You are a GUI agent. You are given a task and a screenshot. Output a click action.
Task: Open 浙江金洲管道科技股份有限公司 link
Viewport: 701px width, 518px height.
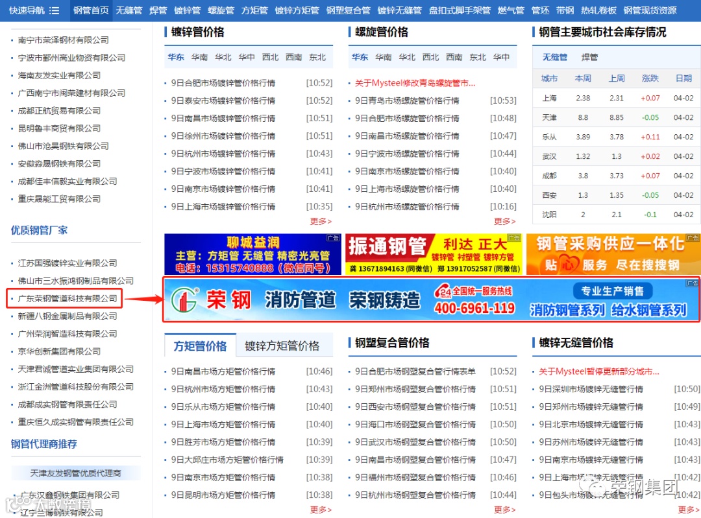(x=75, y=386)
